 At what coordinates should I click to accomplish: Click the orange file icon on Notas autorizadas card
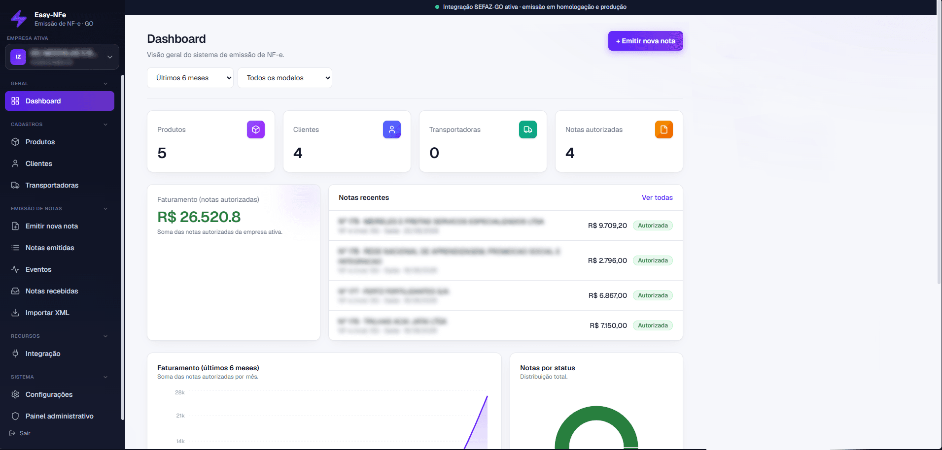[x=664, y=129]
